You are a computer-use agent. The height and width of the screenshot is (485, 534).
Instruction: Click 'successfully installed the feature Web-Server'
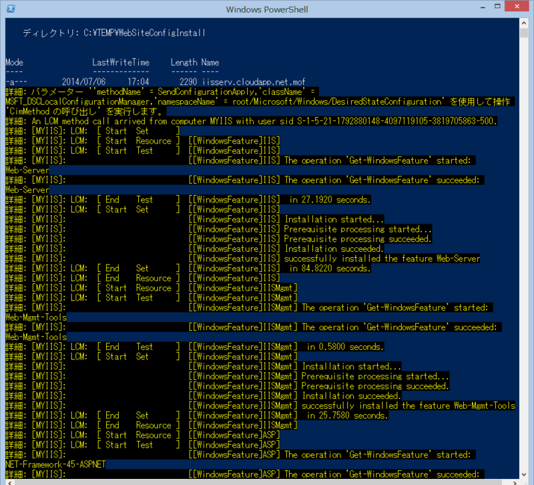[382, 259]
